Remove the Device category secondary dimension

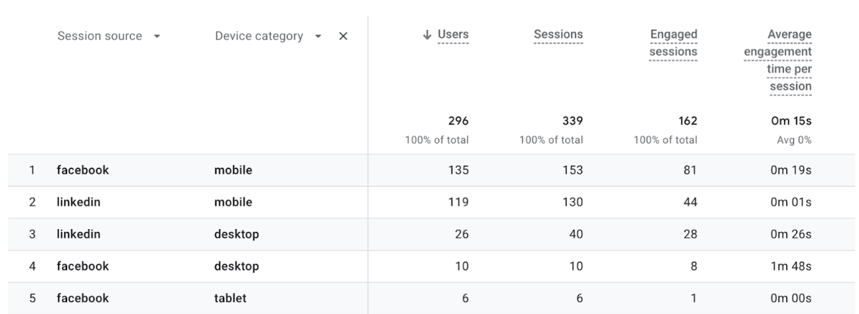pyautogui.click(x=343, y=36)
